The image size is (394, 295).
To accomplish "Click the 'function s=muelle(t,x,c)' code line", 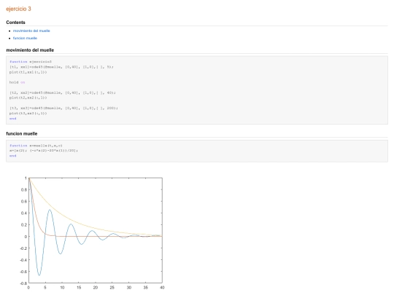I will coord(36,146).
